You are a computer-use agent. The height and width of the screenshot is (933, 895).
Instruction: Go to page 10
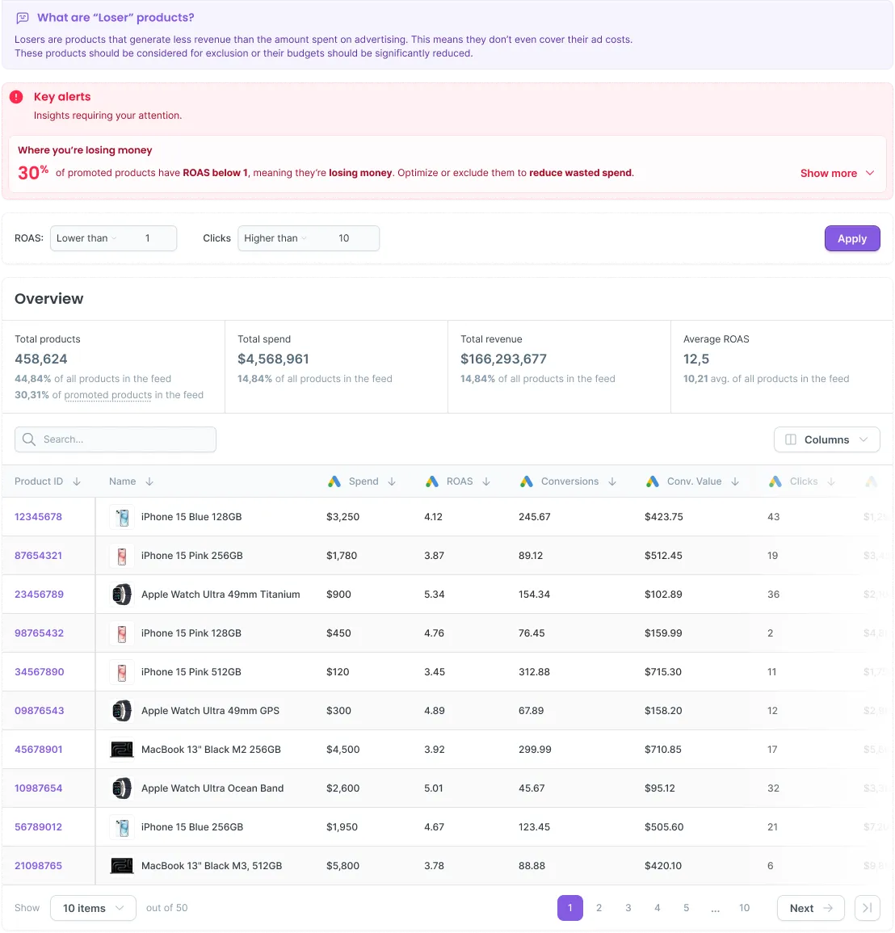pos(745,908)
